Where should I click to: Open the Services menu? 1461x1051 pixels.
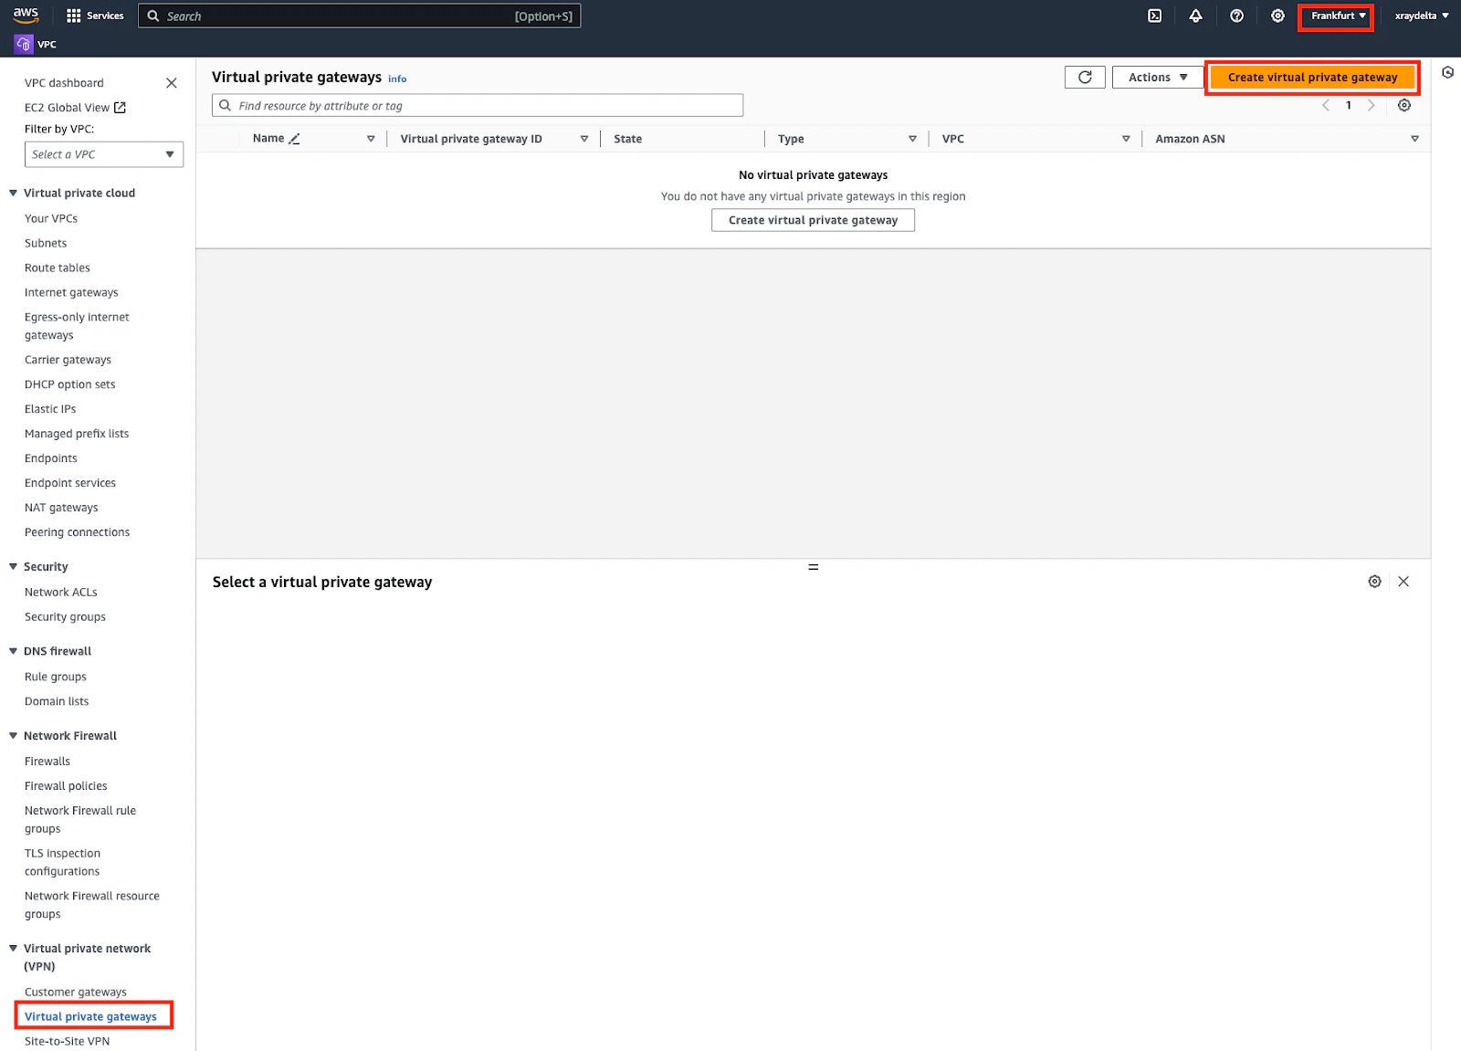pos(95,16)
